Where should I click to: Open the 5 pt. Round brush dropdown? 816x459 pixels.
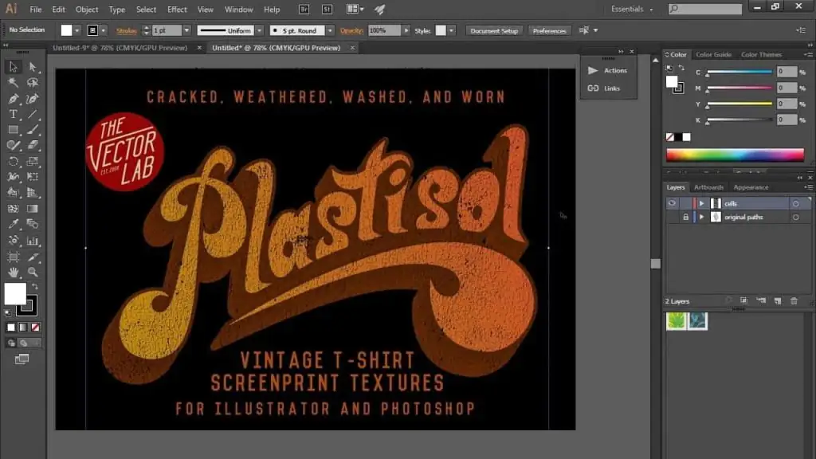(331, 30)
